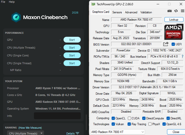Screen dimensions: 185x135
Task: Switch to the Validation tab
Action: (x=146, y=12)
